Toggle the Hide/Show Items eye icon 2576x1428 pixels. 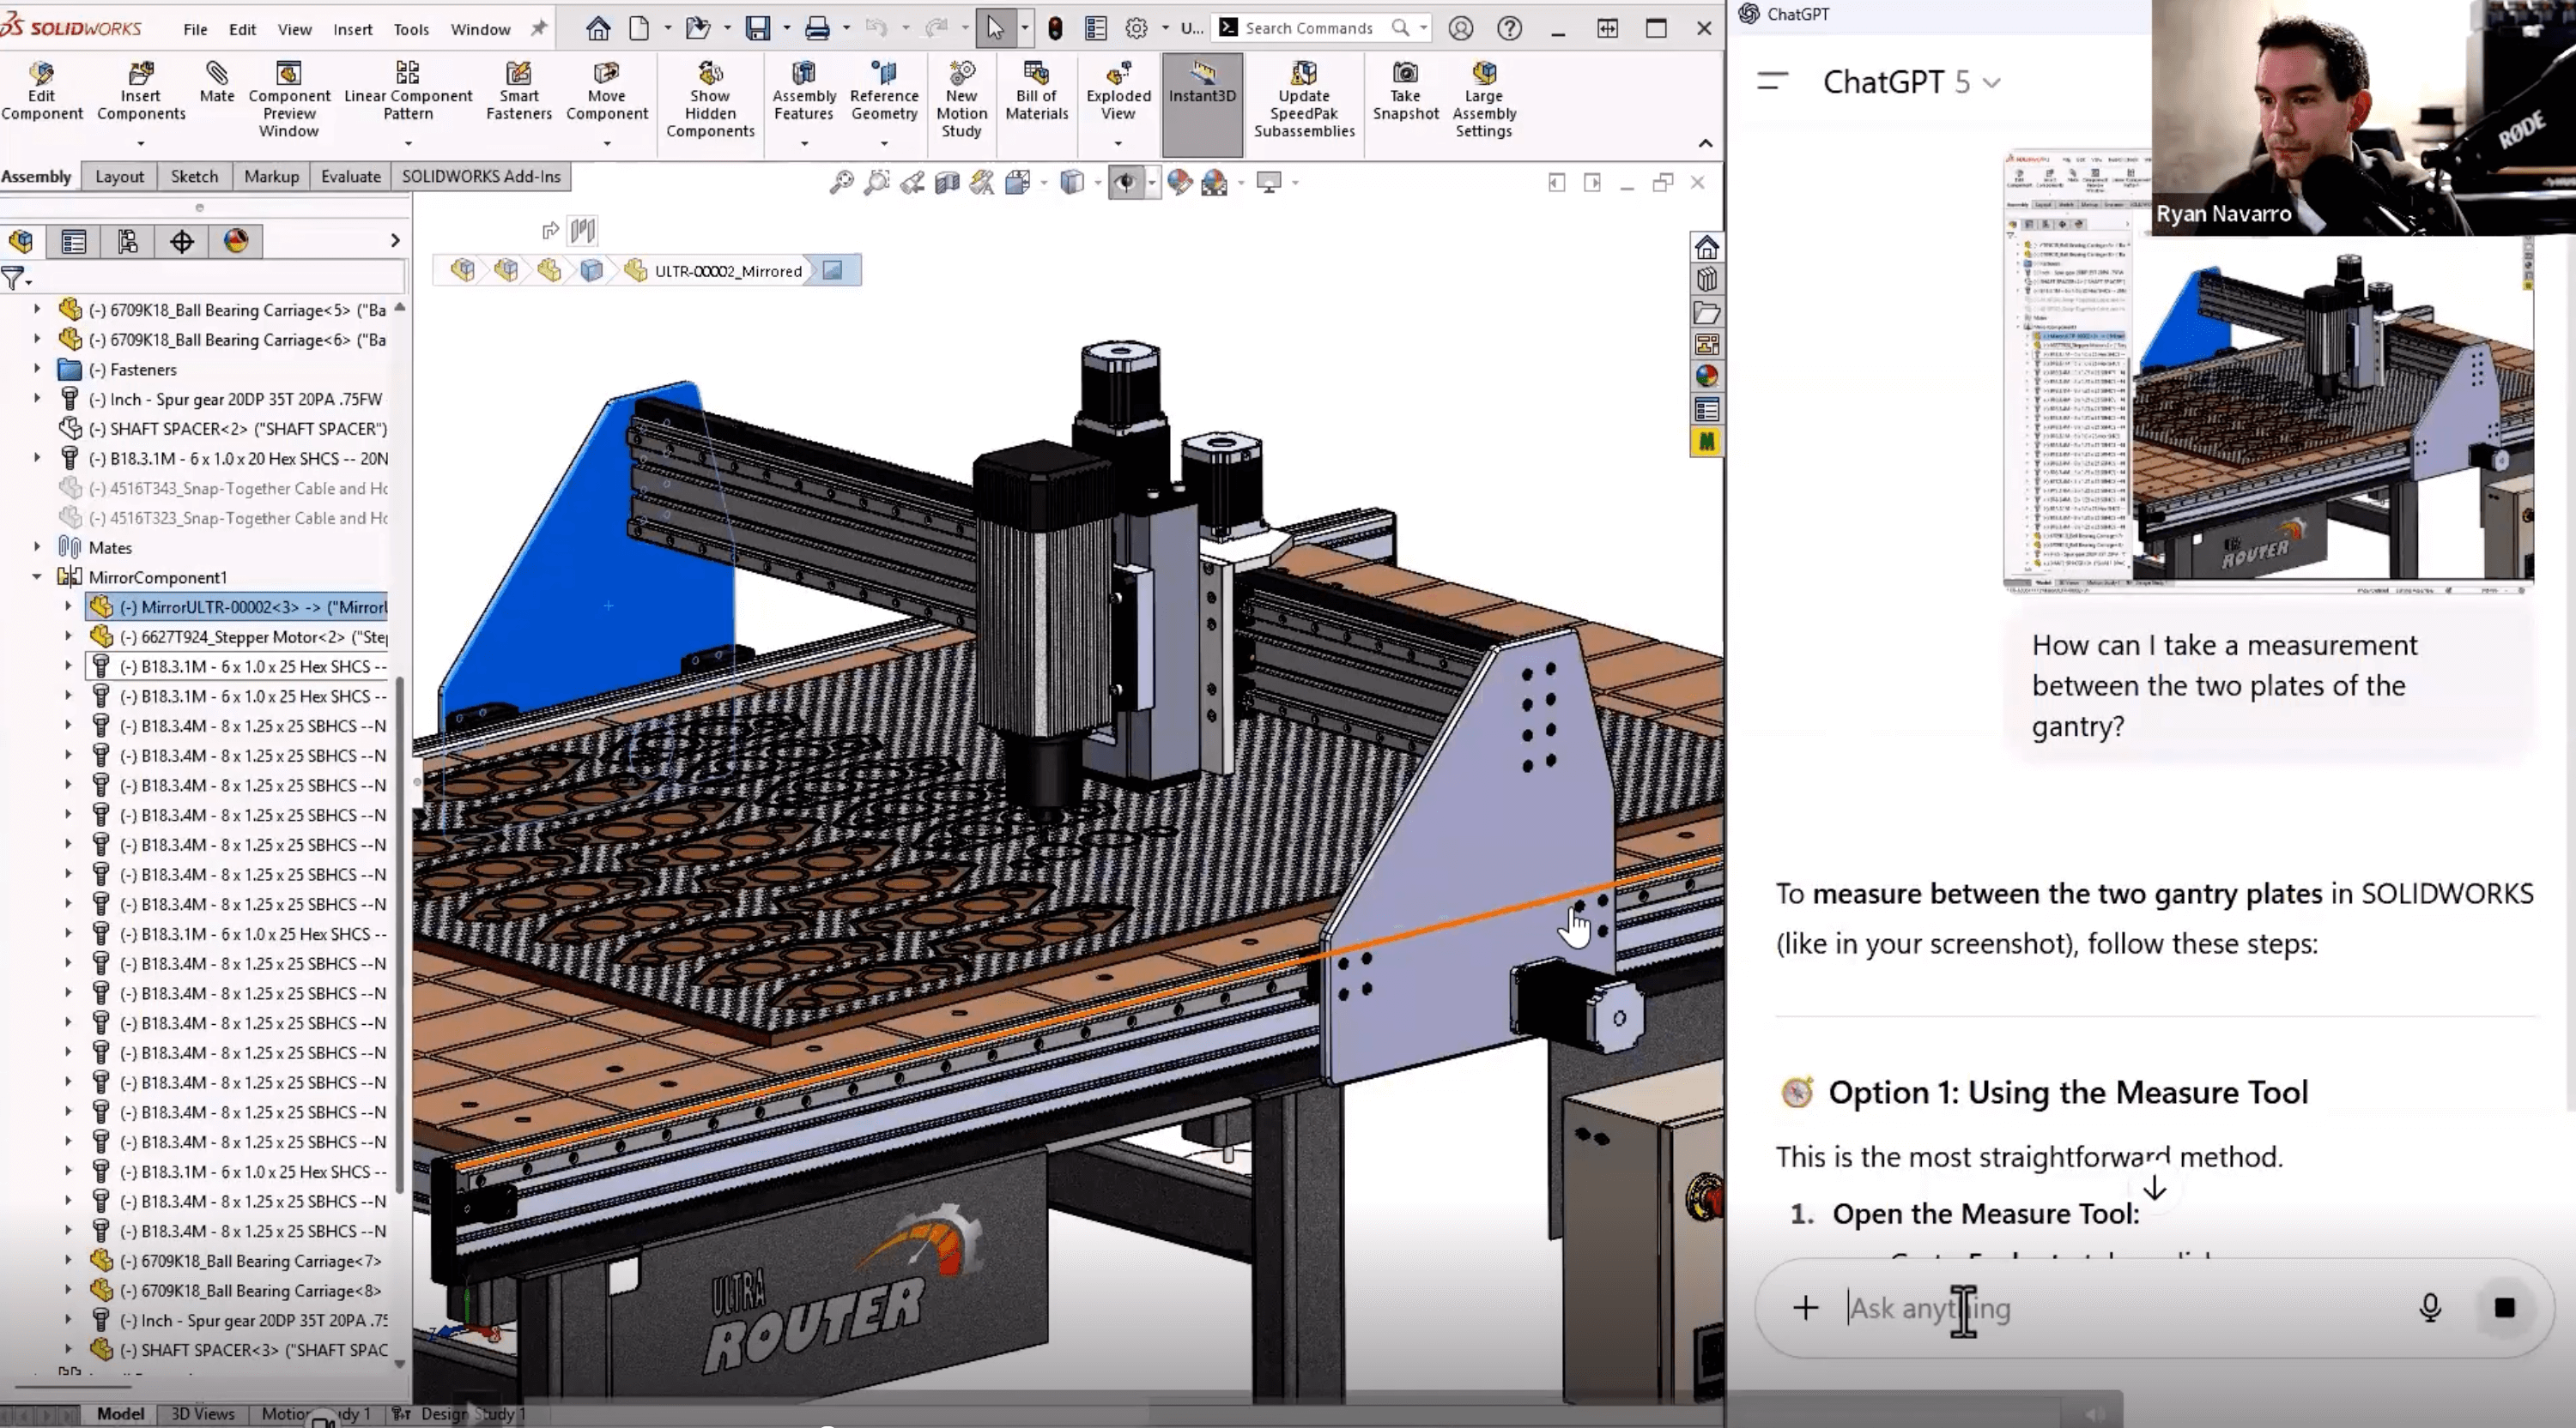pos(1126,183)
